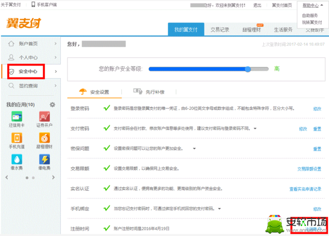Viewport: 329px width, 236px height.
Task: Open the 缴水费 water bill app
Action: [x=17, y=159]
